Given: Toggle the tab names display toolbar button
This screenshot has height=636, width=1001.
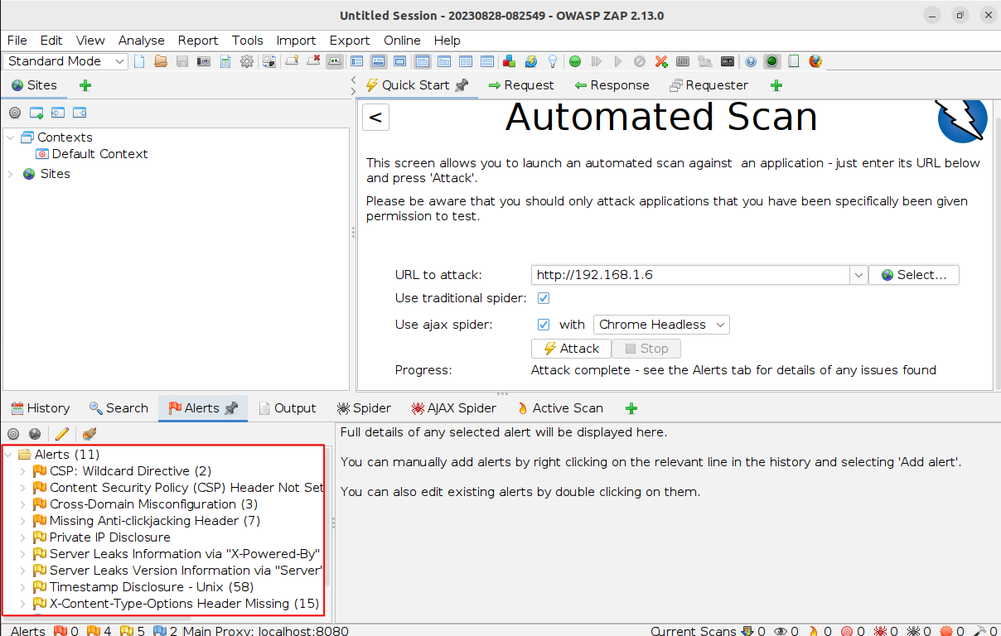Looking at the screenshot, I should coord(335,61).
